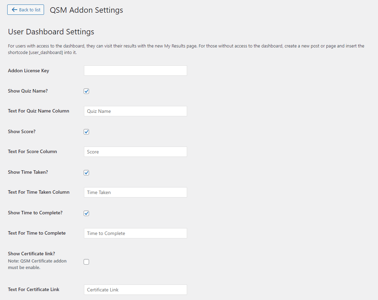Click the QSM Addon Settings page title
Viewport: 378px width, 300px height.
[86, 10]
